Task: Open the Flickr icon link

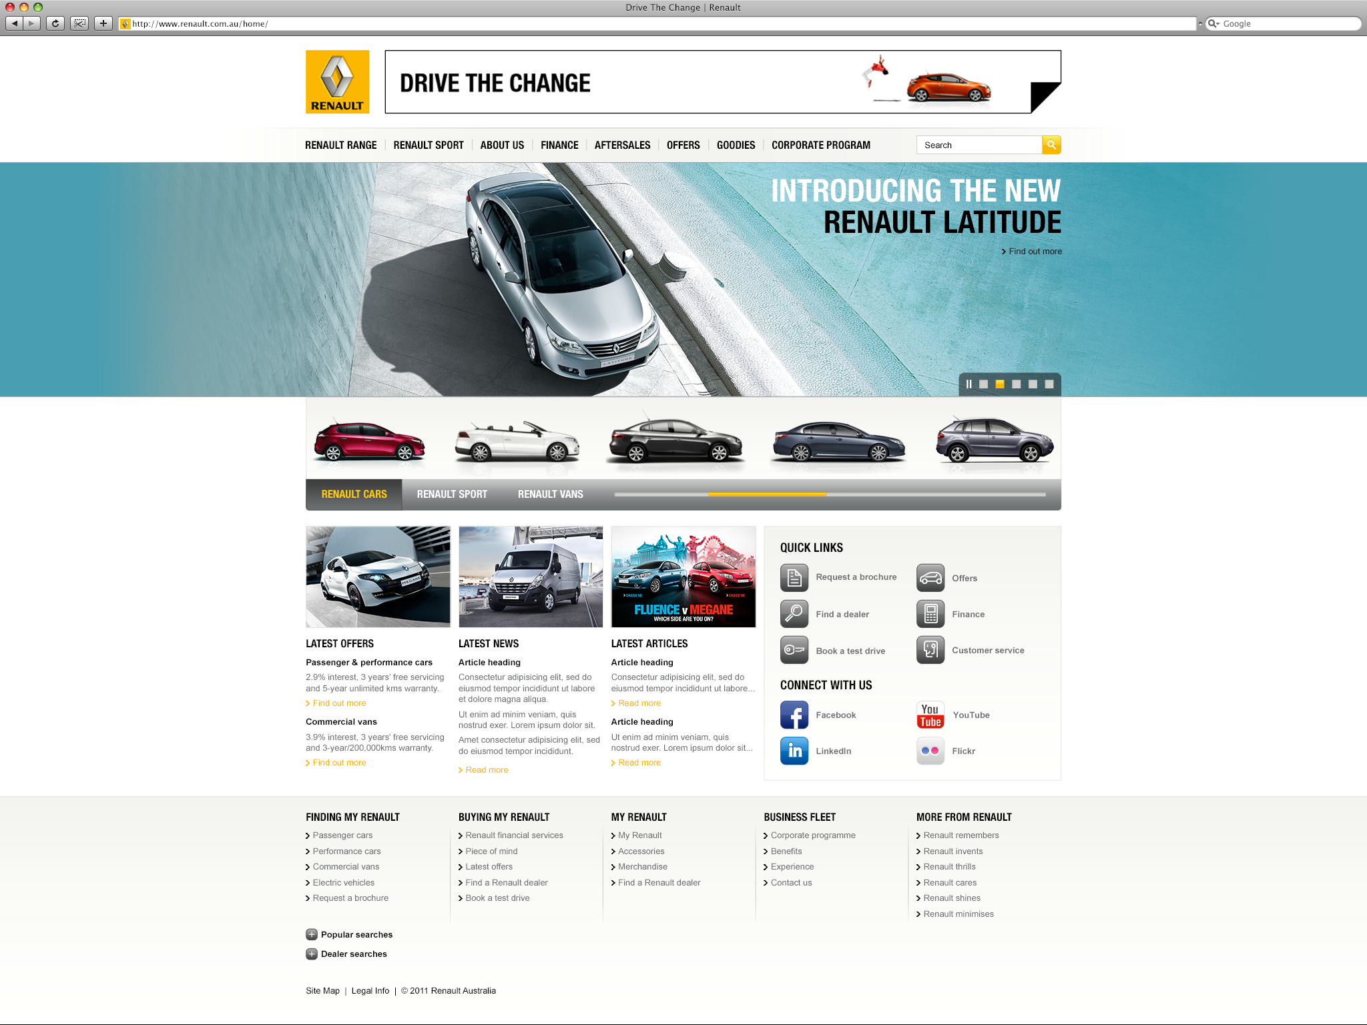Action: click(x=930, y=751)
